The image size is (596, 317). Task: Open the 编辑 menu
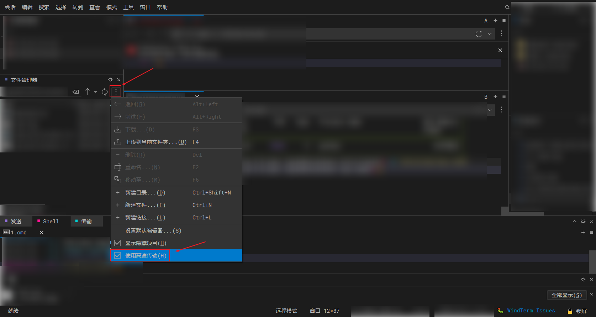pos(27,7)
